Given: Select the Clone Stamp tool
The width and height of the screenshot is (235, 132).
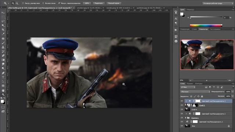Looking at the screenshot, I should click(3, 47).
